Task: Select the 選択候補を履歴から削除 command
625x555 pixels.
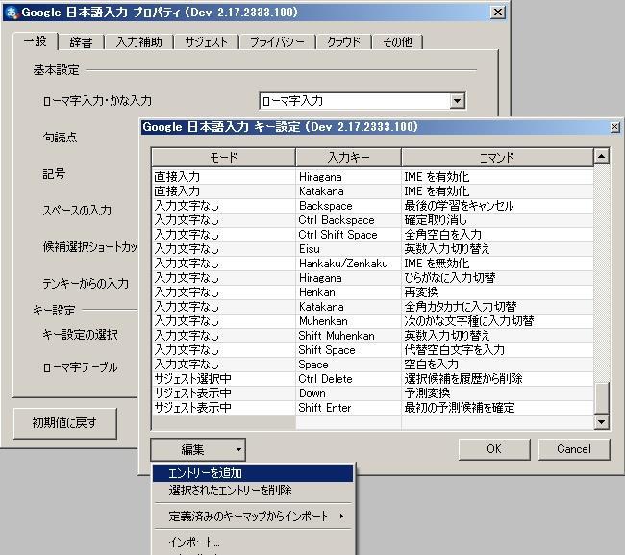Action: click(x=497, y=379)
